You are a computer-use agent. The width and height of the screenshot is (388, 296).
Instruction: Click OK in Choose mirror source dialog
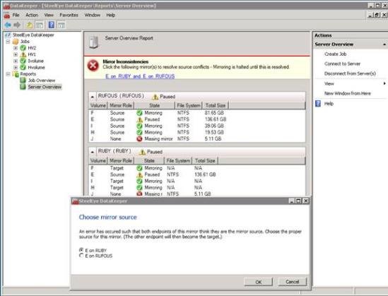tap(259, 282)
